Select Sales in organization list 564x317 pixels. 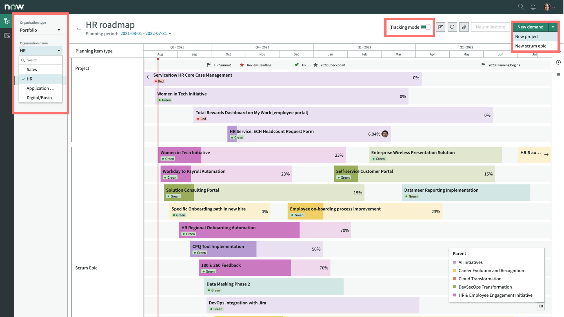pos(41,70)
